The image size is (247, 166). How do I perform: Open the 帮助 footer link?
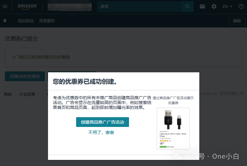click(x=8, y=94)
